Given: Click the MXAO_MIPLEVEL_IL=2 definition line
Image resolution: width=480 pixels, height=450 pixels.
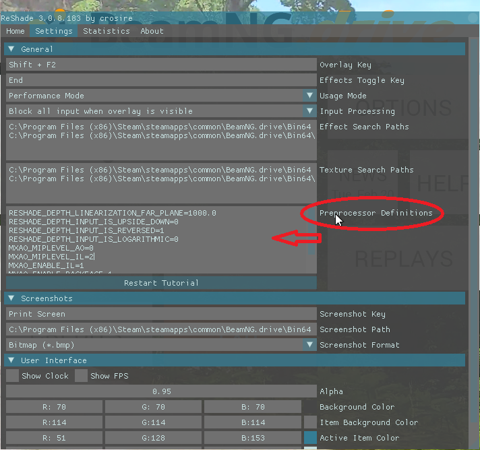Looking at the screenshot, I should (x=51, y=257).
